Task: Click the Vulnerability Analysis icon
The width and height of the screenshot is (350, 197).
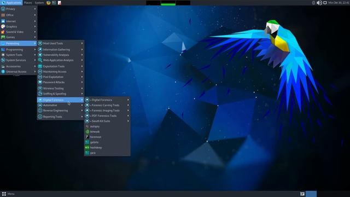Action: [x=40, y=55]
